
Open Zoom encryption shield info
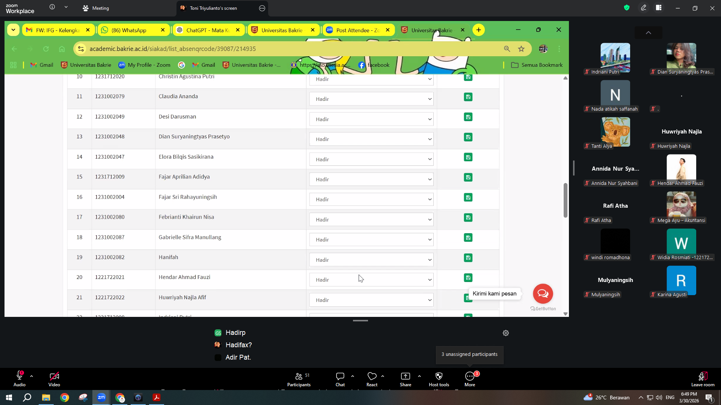point(627,8)
